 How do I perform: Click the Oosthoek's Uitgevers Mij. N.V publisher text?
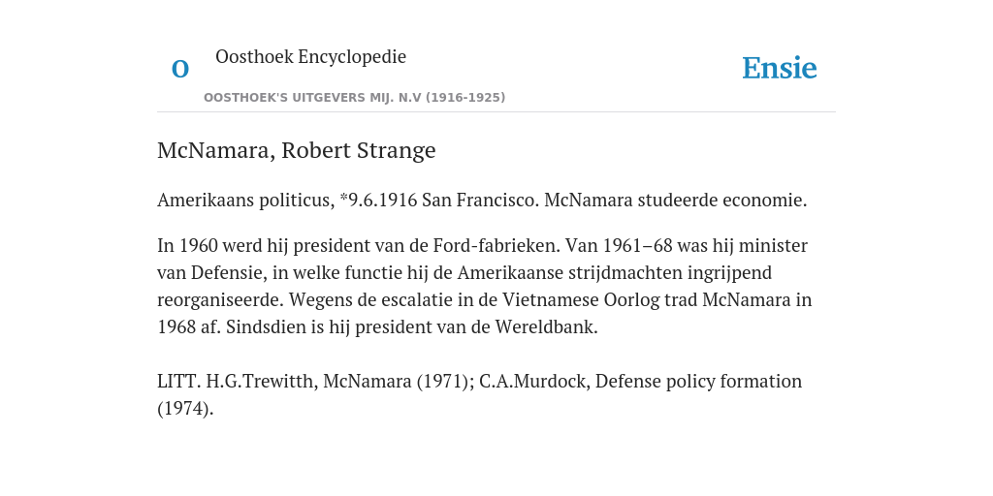pos(354,98)
